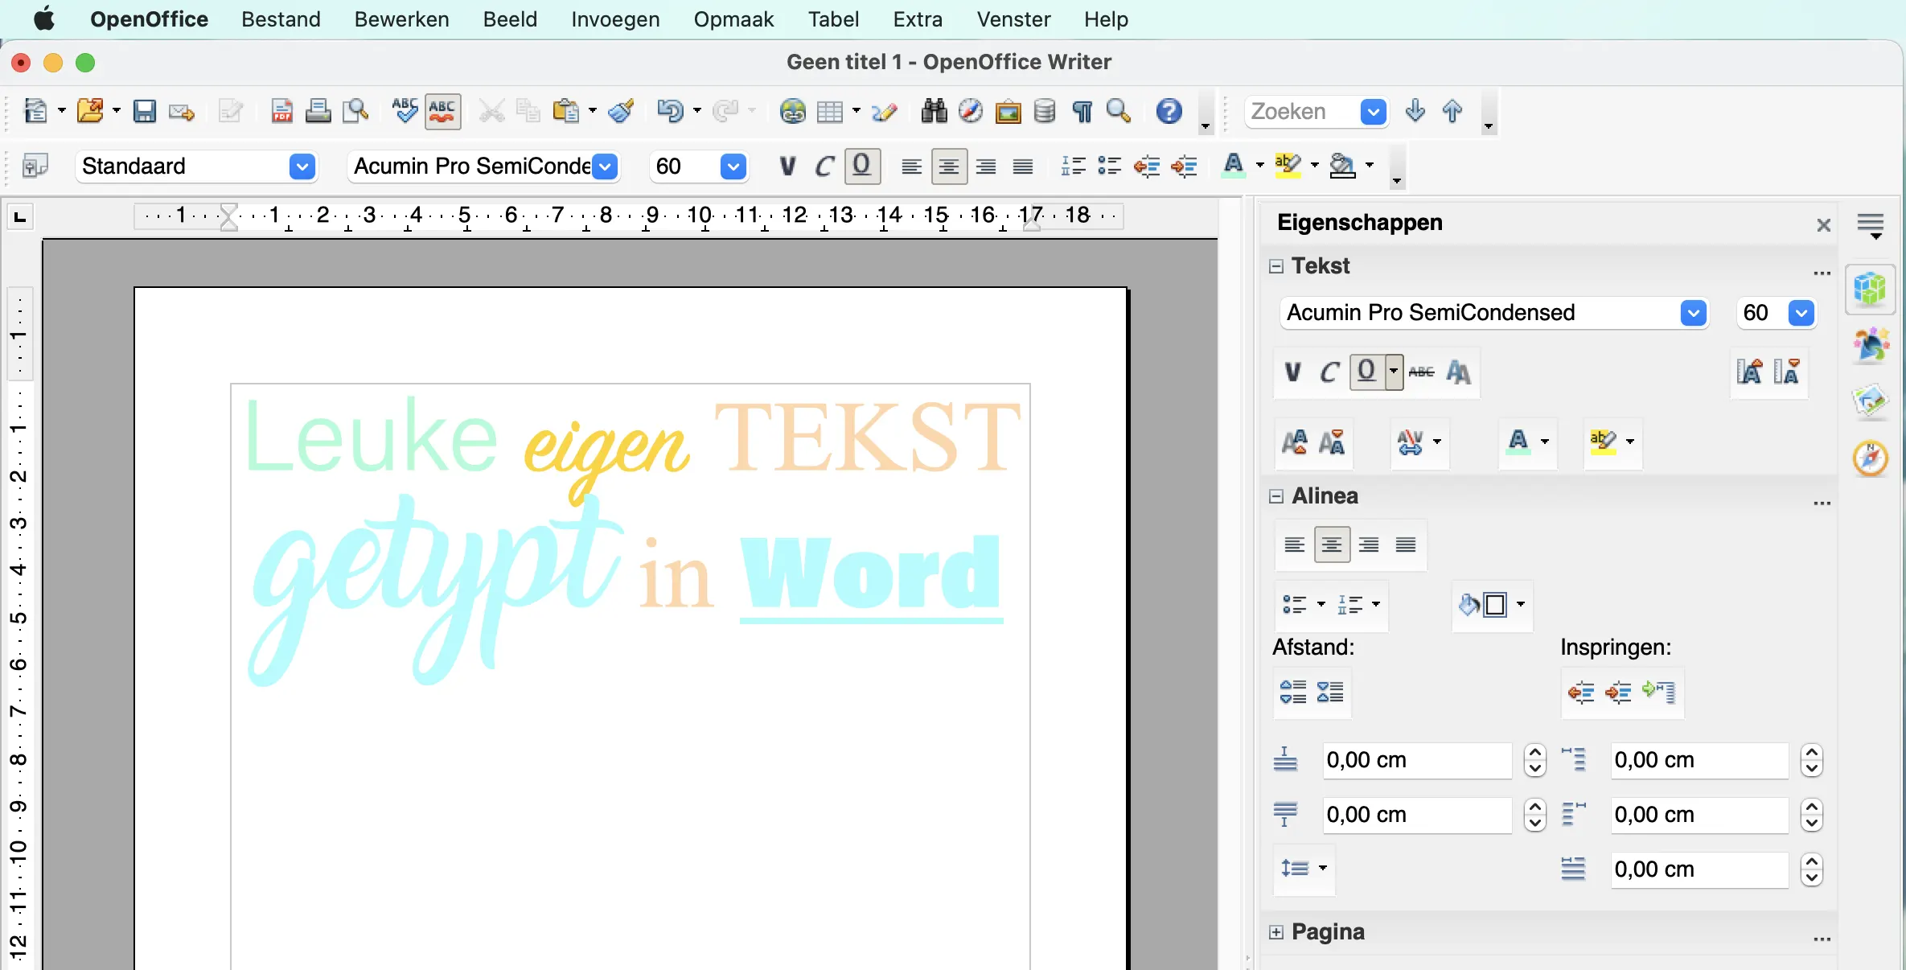Viewport: 1906px width, 970px height.
Task: Open Find and Replace binoculars icon
Action: 934,111
